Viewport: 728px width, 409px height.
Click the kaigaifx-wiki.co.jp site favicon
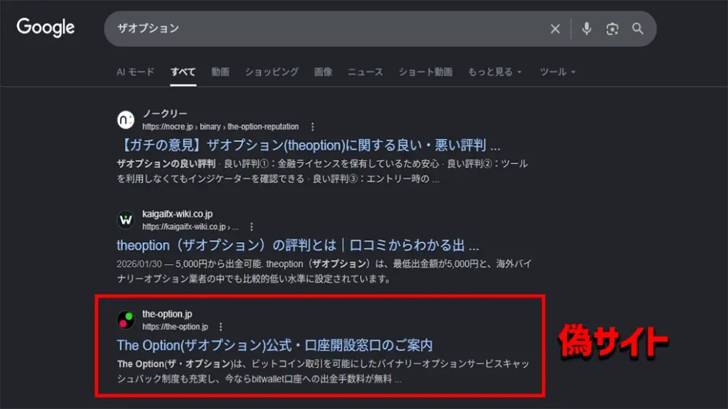pyautogui.click(x=125, y=219)
